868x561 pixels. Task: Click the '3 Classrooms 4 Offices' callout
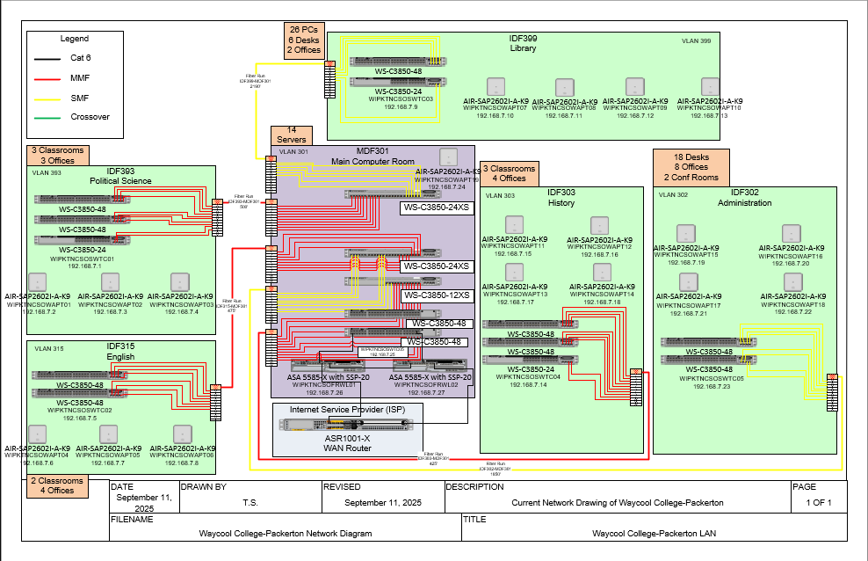point(510,173)
